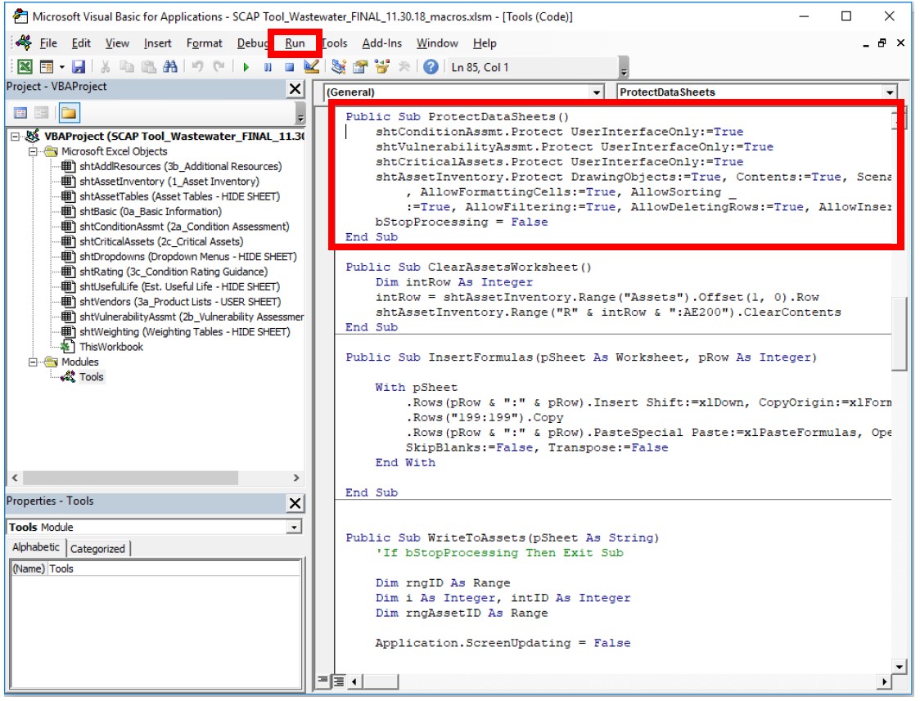Image resolution: width=920 pixels, height=701 pixels.
Task: Click the Project pane scroll right arrow
Action: tap(296, 479)
